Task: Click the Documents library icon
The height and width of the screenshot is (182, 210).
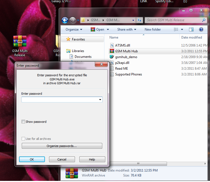Action: 71,57
